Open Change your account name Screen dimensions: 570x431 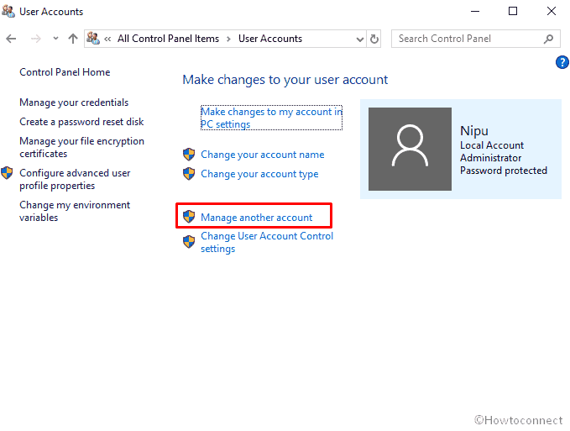pyautogui.click(x=263, y=155)
